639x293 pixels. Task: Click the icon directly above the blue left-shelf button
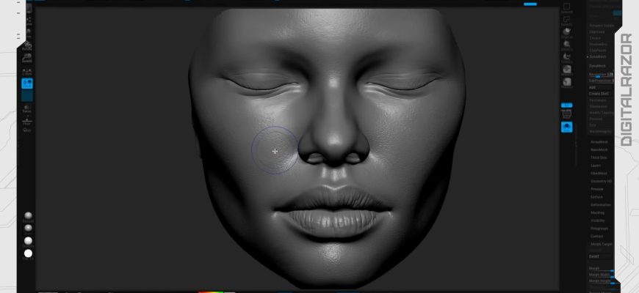click(x=27, y=70)
